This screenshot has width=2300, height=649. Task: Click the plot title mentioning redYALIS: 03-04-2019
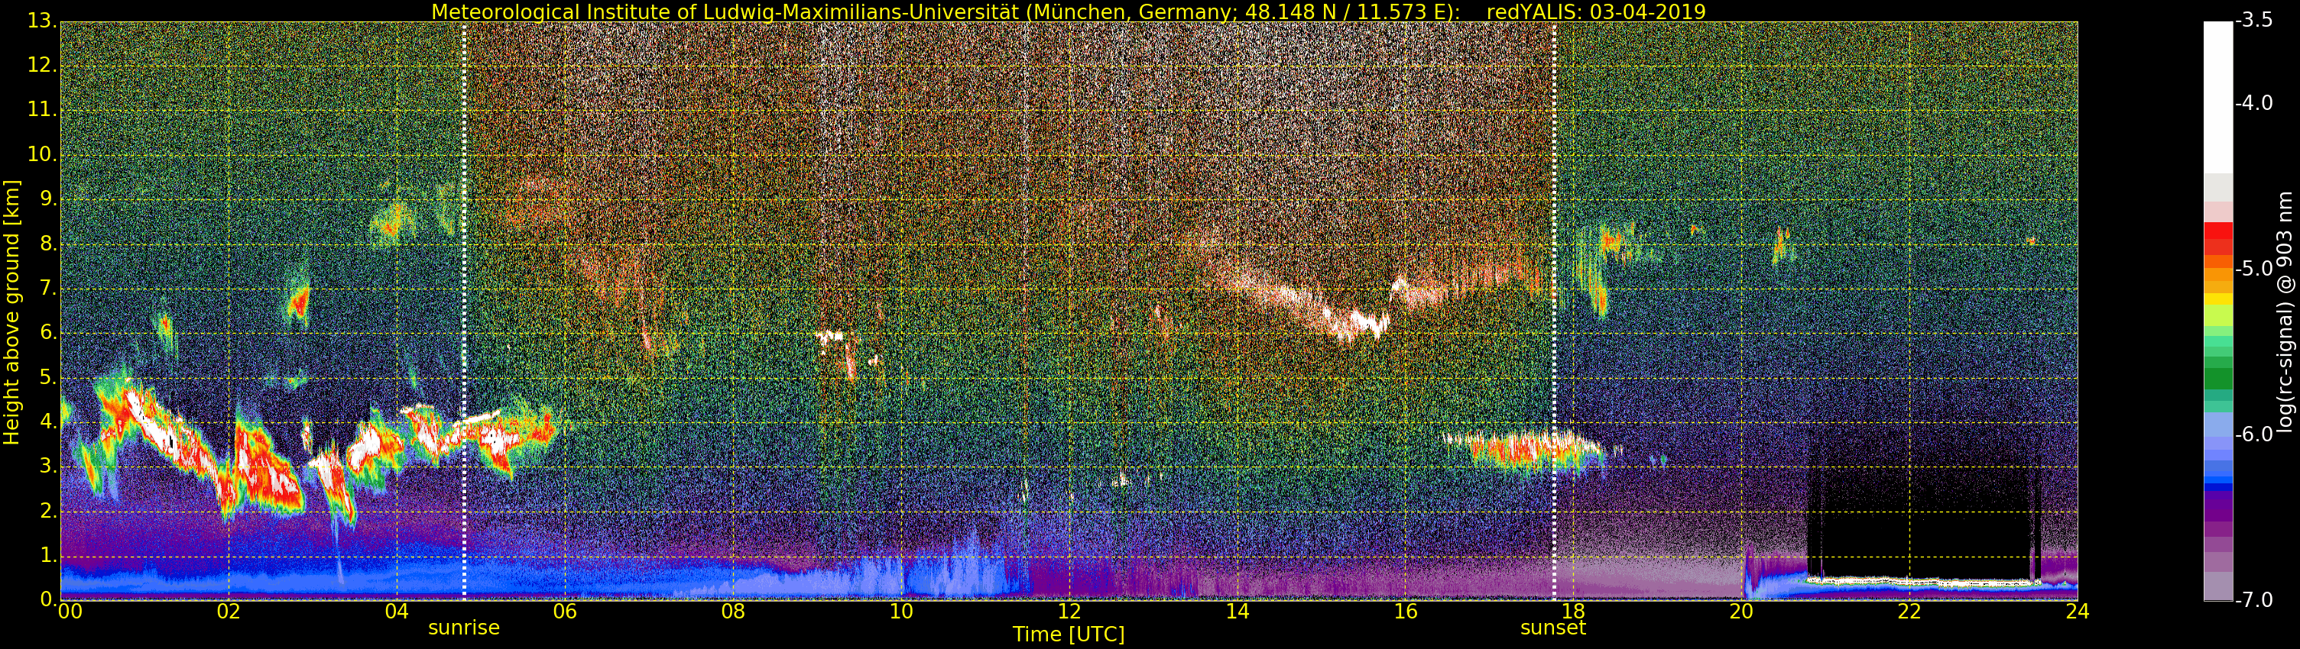pos(1068,11)
